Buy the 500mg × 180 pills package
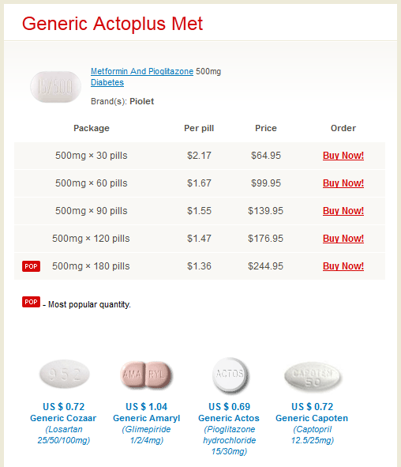 (x=343, y=266)
